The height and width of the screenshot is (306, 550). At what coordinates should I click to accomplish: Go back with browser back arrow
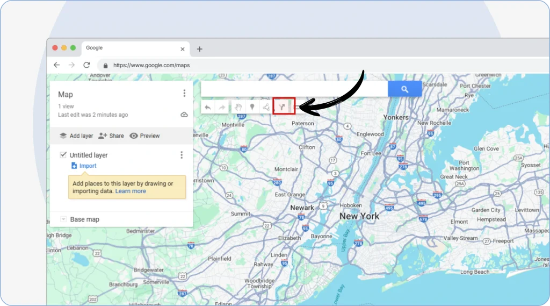coord(56,65)
